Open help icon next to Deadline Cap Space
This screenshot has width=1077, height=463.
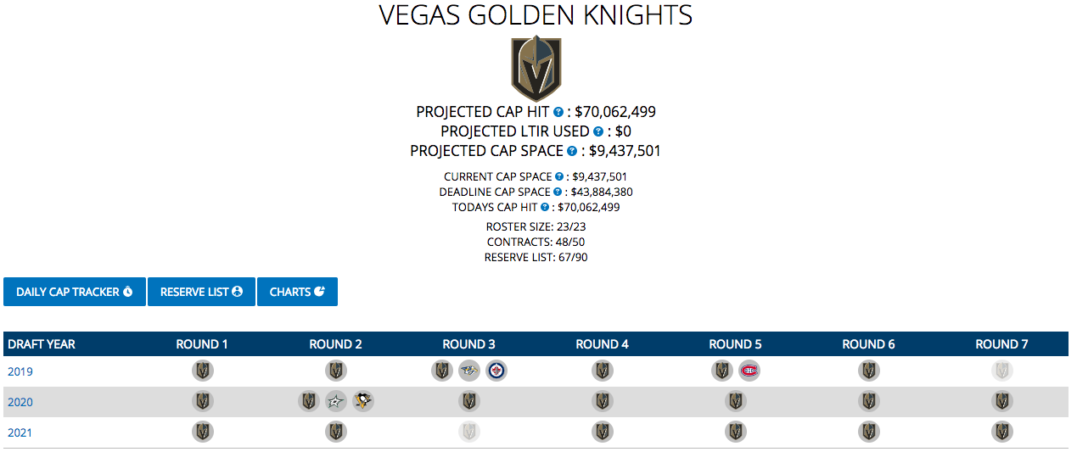(558, 192)
